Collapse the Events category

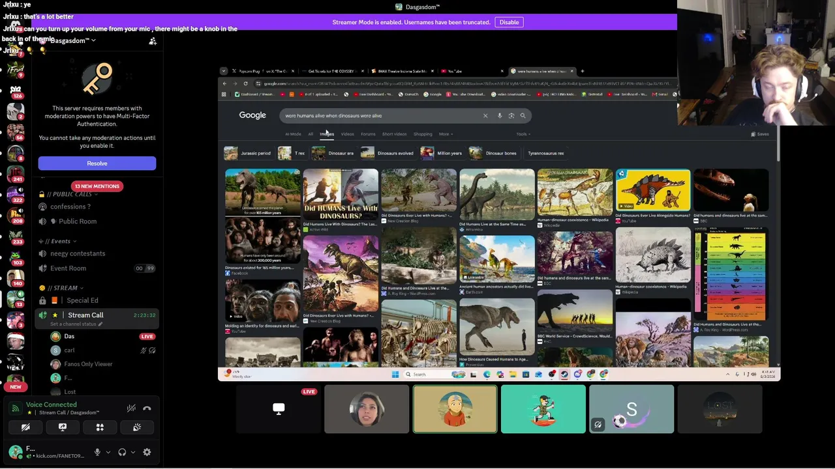point(57,241)
